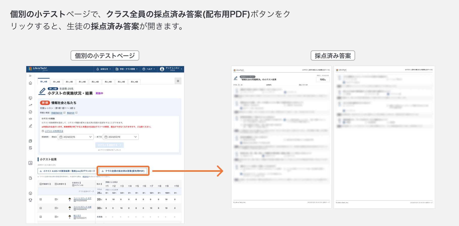Open the monitor/terminal icon in sidebar
The width and height of the screenshot is (459, 226).
pos(30,98)
